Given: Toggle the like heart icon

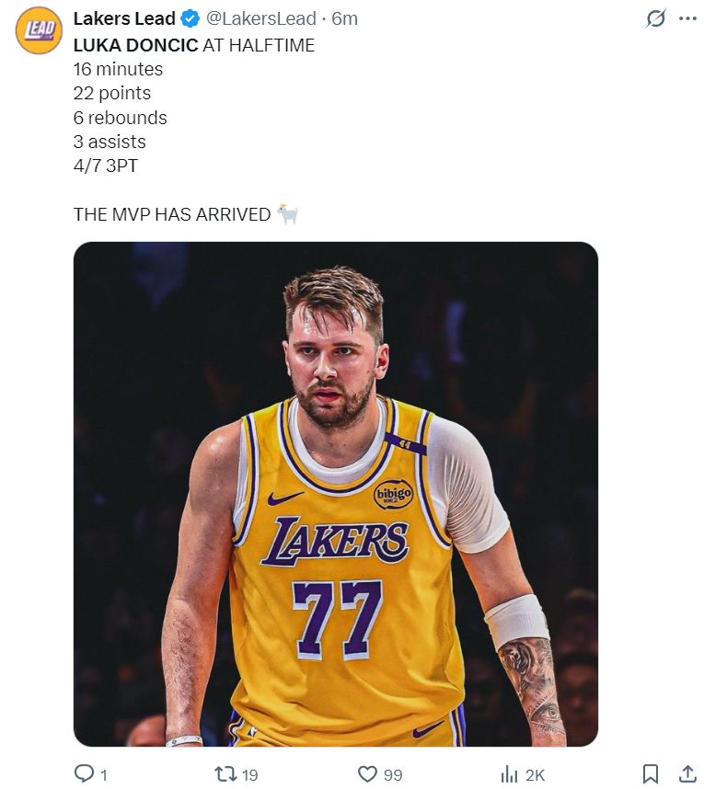Looking at the screenshot, I should click(x=367, y=774).
